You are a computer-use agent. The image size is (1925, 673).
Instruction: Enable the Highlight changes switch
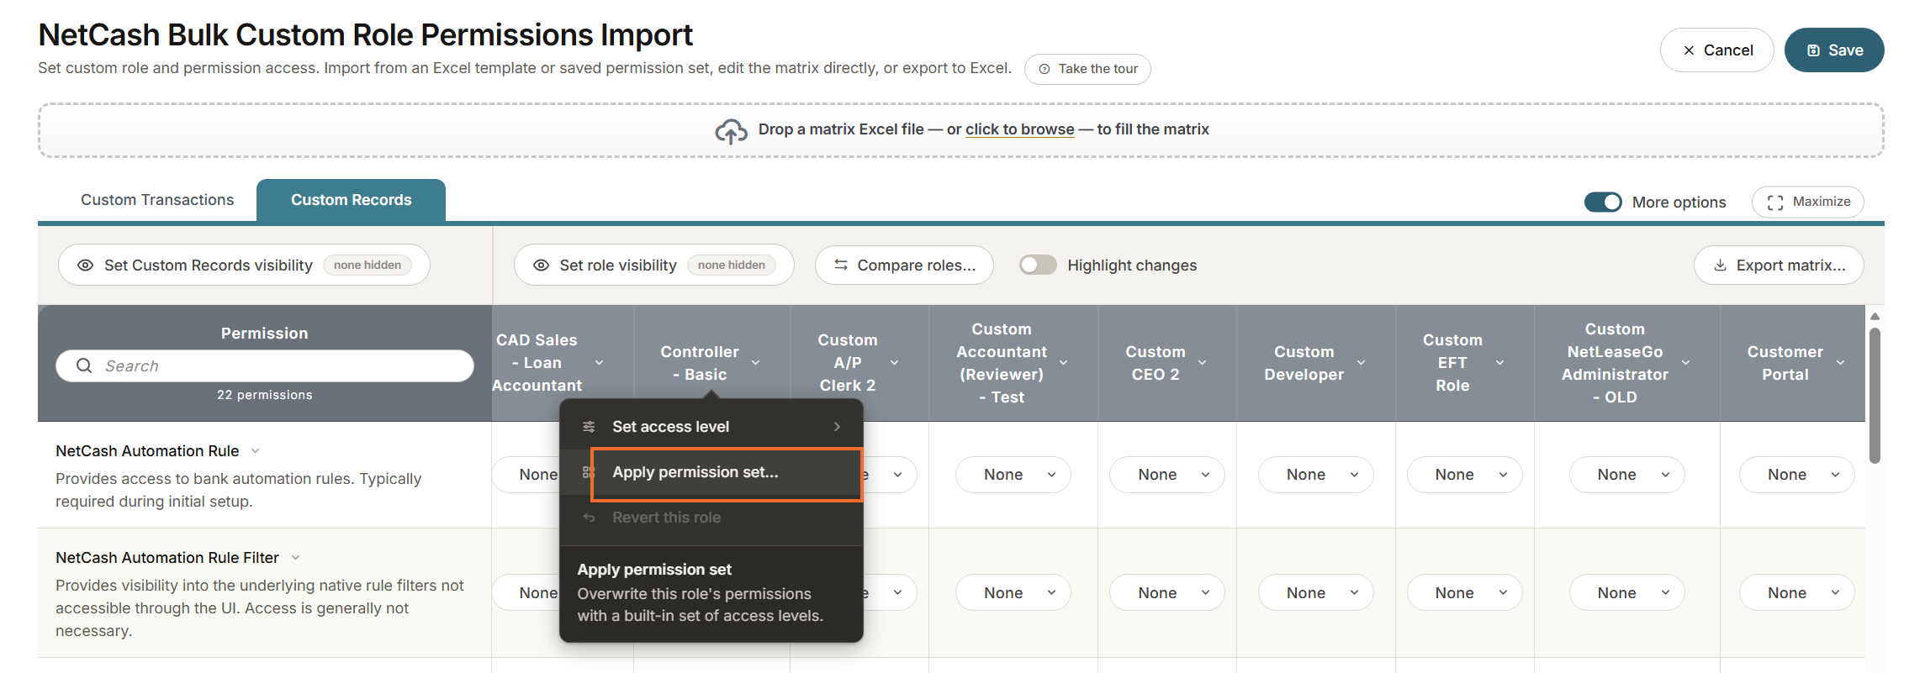point(1037,266)
